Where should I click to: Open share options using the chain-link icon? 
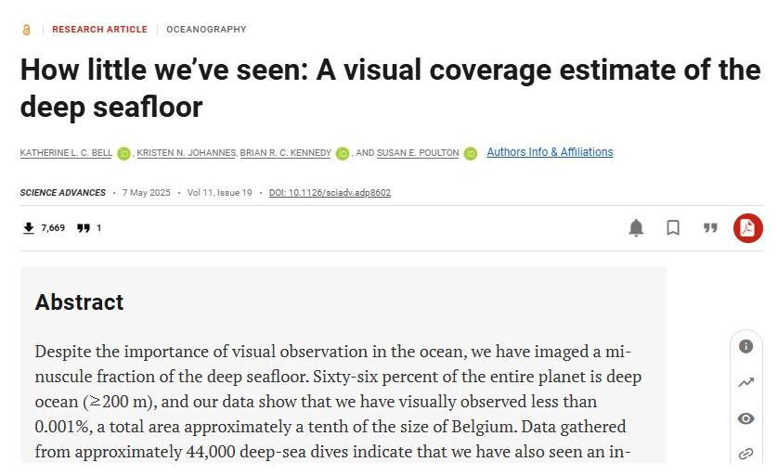pyautogui.click(x=746, y=454)
